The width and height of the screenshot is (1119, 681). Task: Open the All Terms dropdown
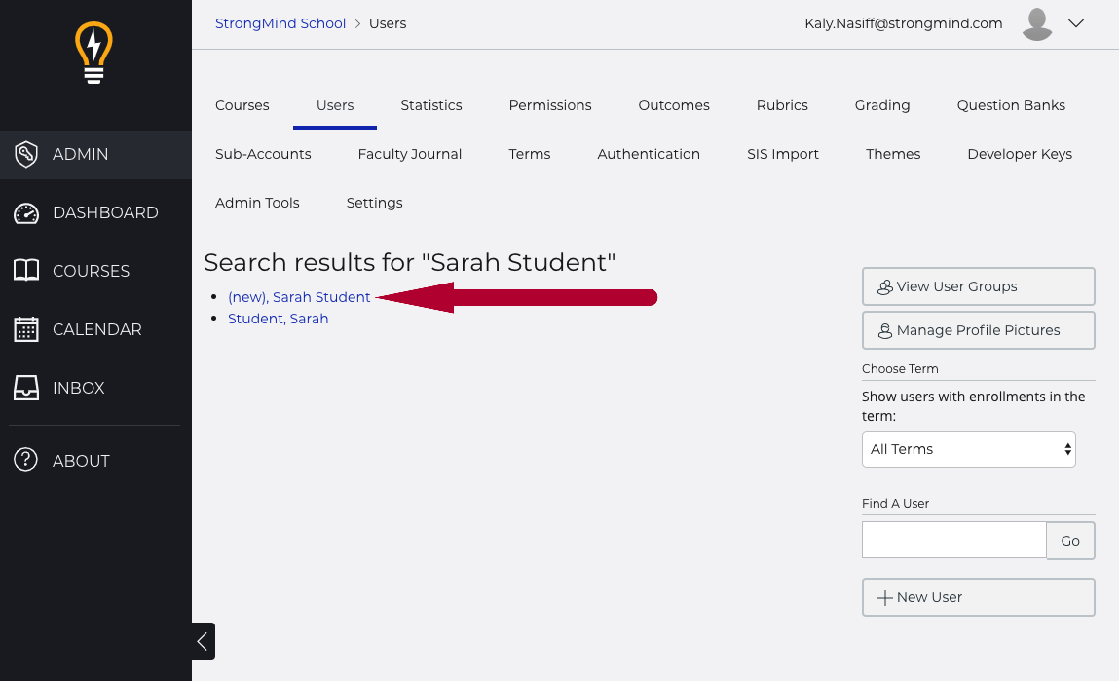[968, 449]
